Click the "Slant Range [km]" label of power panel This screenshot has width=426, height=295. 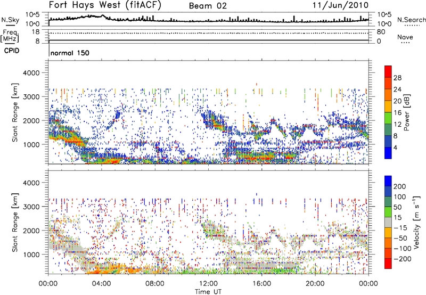click(15, 112)
